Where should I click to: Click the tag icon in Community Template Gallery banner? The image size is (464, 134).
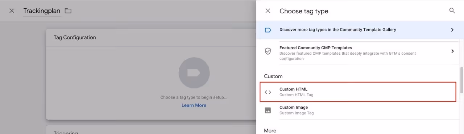click(268, 30)
